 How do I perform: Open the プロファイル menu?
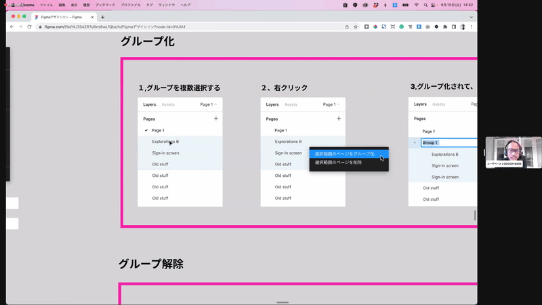click(x=131, y=5)
